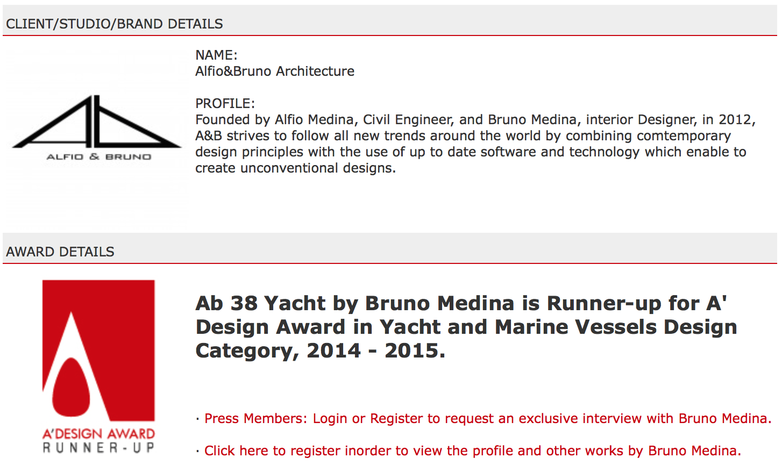
Task: Click the 'ALFIO & BRUNO' caption under the logo
Action: click(98, 157)
